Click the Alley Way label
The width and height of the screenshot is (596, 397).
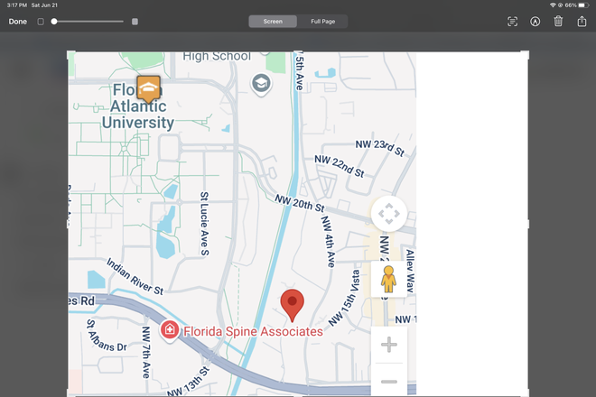(x=410, y=271)
